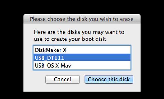This screenshot has width=164, height=99.
Task: Click the middle USB_DT111 row
Action: point(82,57)
